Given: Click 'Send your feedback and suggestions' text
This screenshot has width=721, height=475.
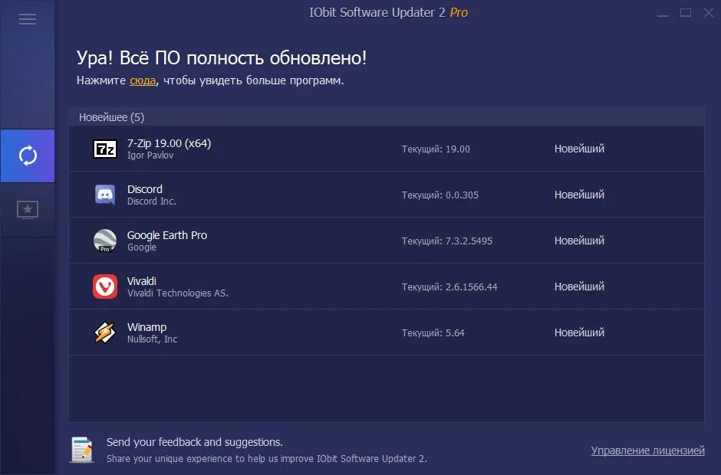Looking at the screenshot, I should (x=195, y=442).
